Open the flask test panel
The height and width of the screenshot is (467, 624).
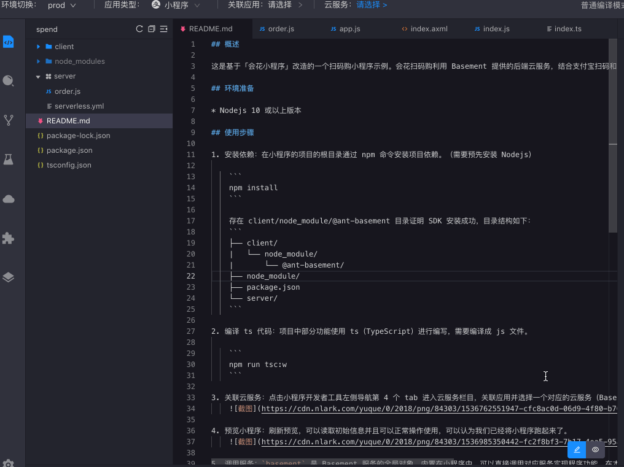[9, 159]
